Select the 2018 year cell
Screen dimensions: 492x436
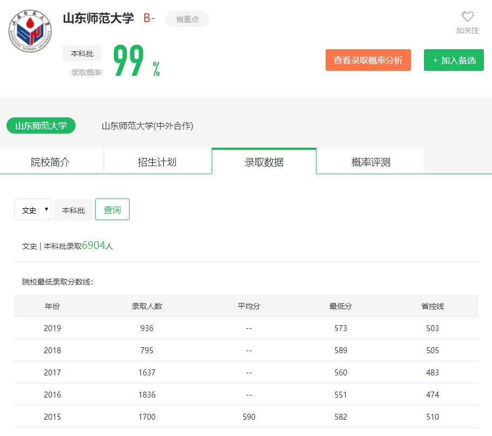[52, 351]
